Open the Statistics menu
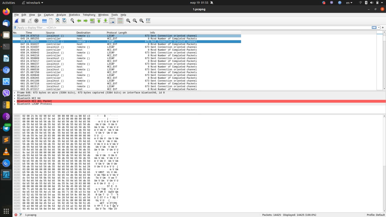The image size is (386, 217). (74, 15)
